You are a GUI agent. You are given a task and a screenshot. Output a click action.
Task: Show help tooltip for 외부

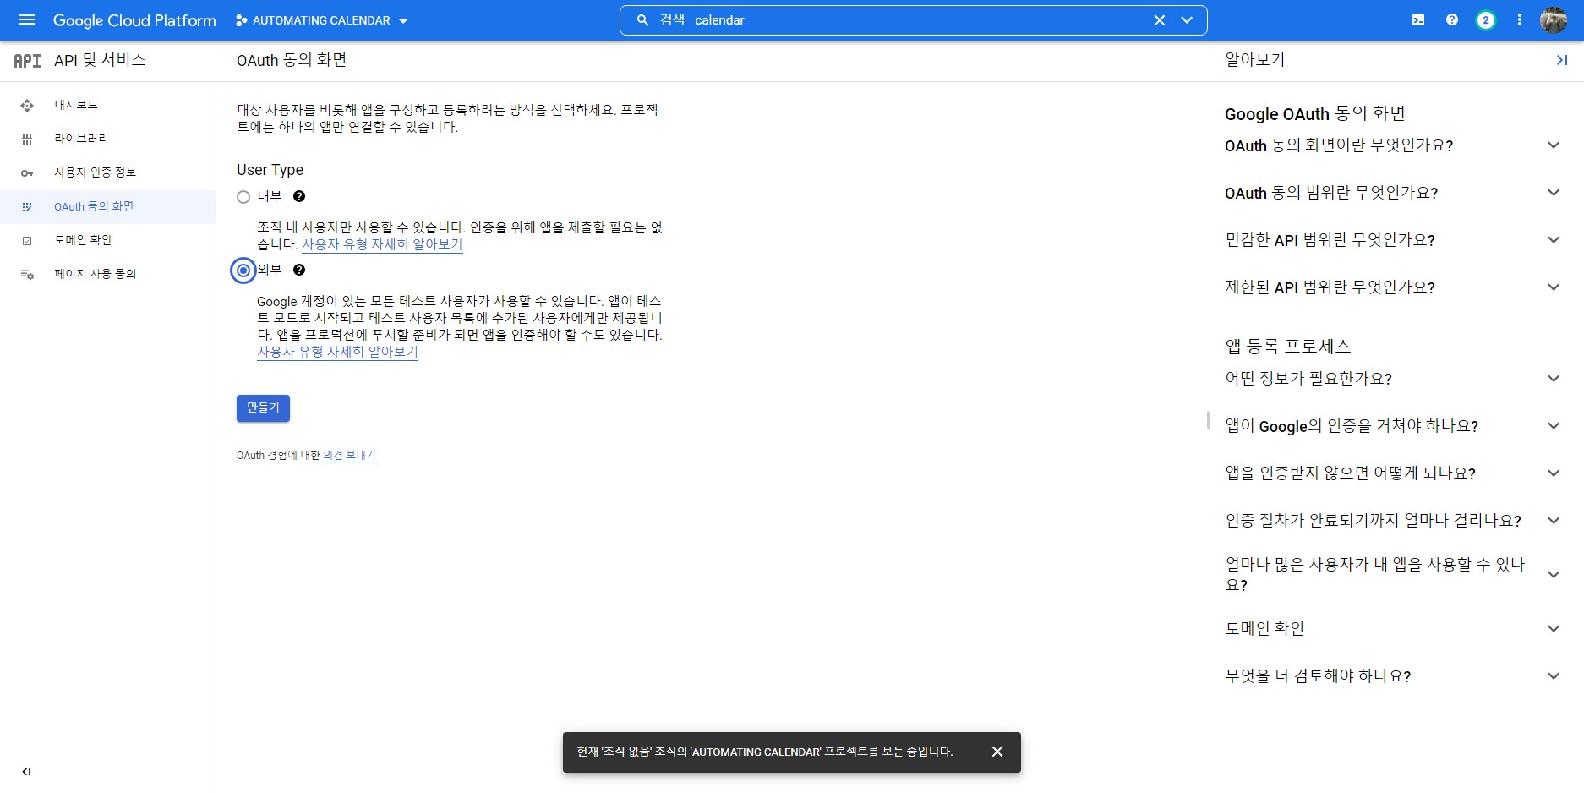(x=299, y=270)
